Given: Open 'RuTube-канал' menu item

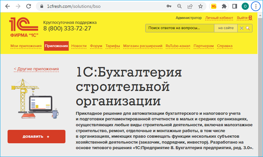Looking at the screenshot, I should coord(178,46).
